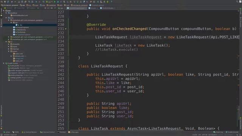The width and height of the screenshot is (242, 136).
Task: Open the Build Variants side tab
Action: click(1, 111)
